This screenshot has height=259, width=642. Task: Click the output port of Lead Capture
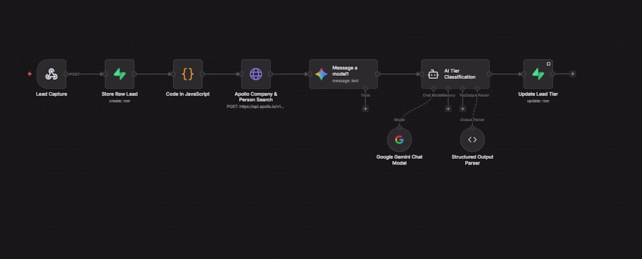pyautogui.click(x=66, y=74)
